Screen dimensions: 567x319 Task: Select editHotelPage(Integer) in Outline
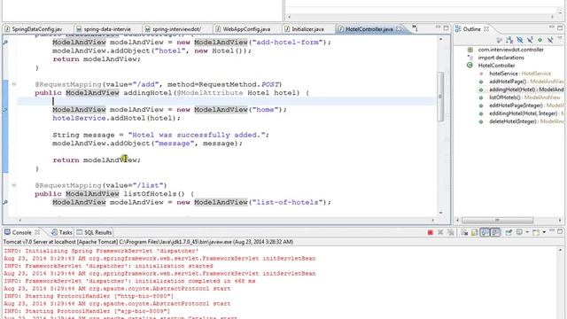(x=526, y=105)
